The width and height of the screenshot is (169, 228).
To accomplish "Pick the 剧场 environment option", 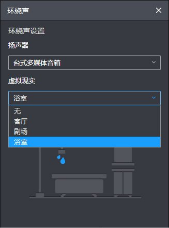I will [84, 131].
